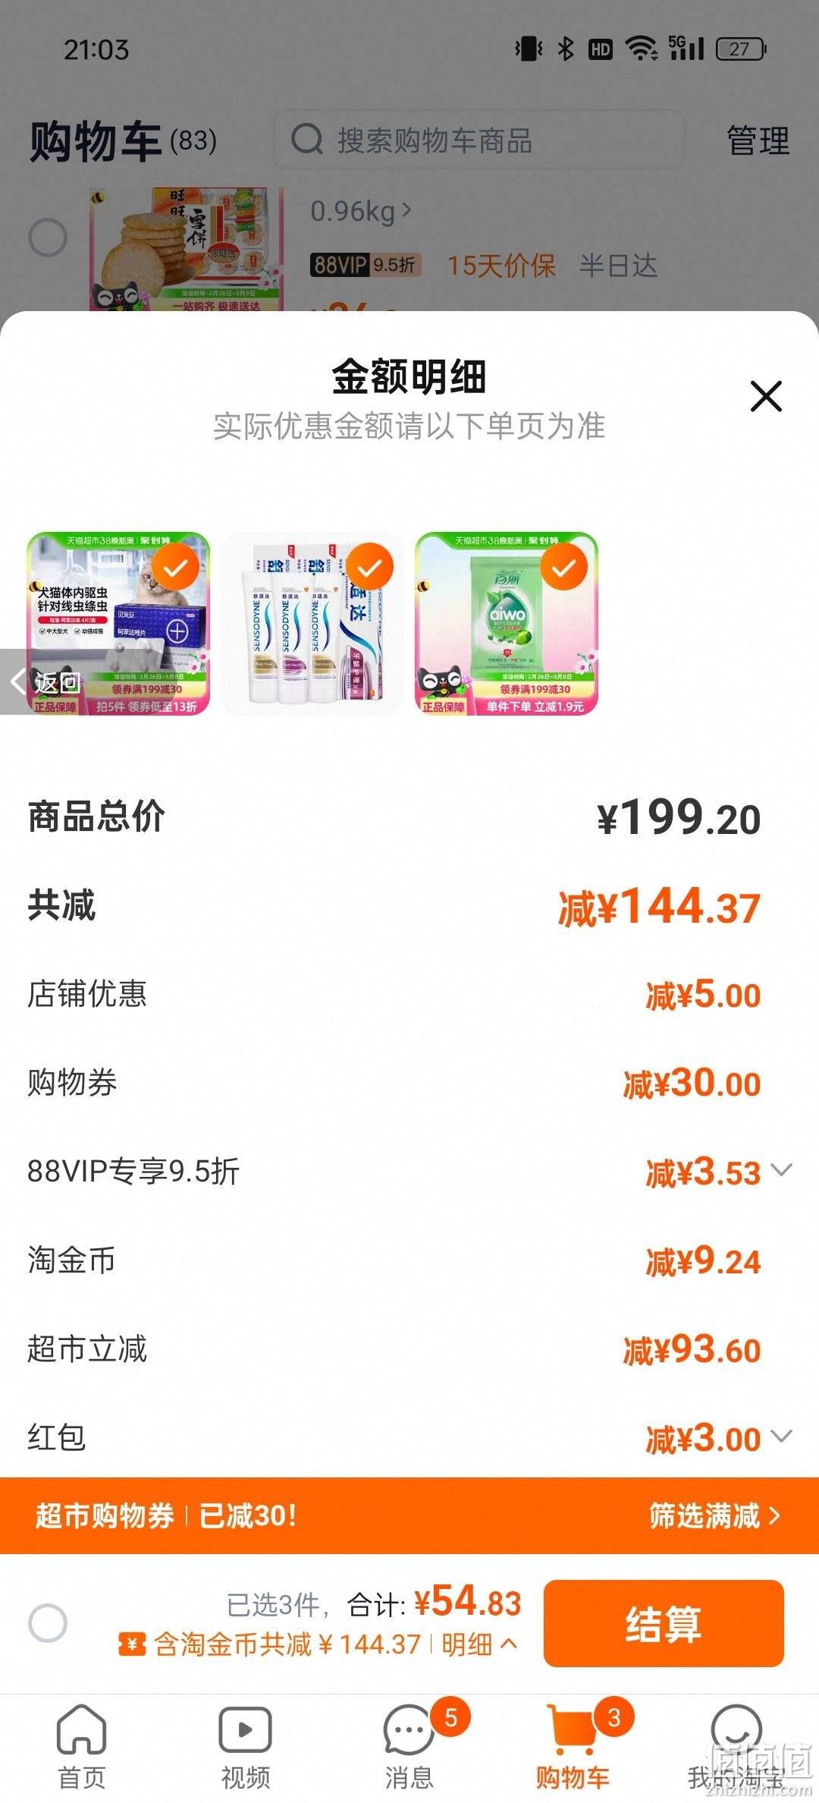Tap 管理 to manage the cart

(758, 140)
